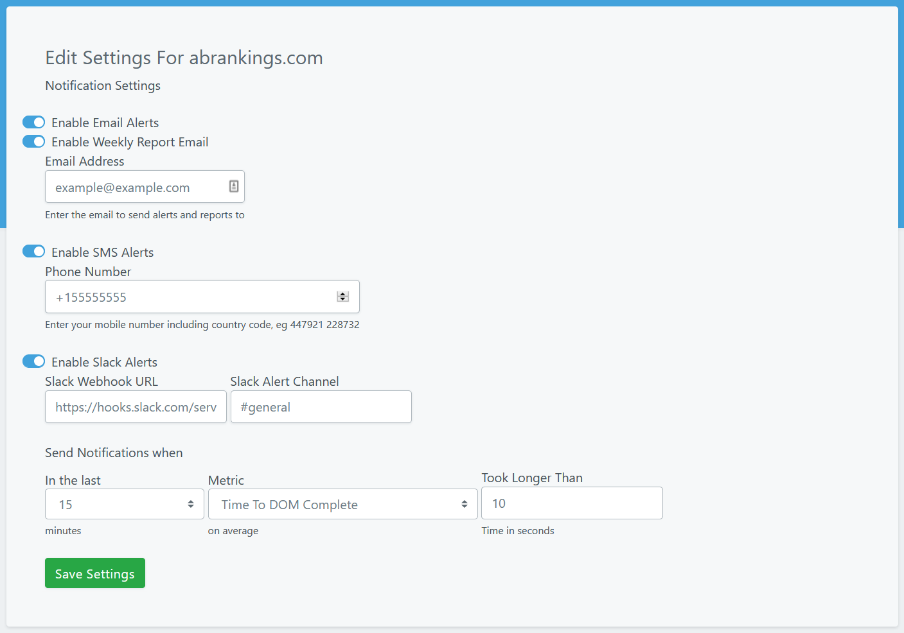904x633 pixels.
Task: Open the Metric dropdown showing Time To DOM Complete
Action: [343, 504]
